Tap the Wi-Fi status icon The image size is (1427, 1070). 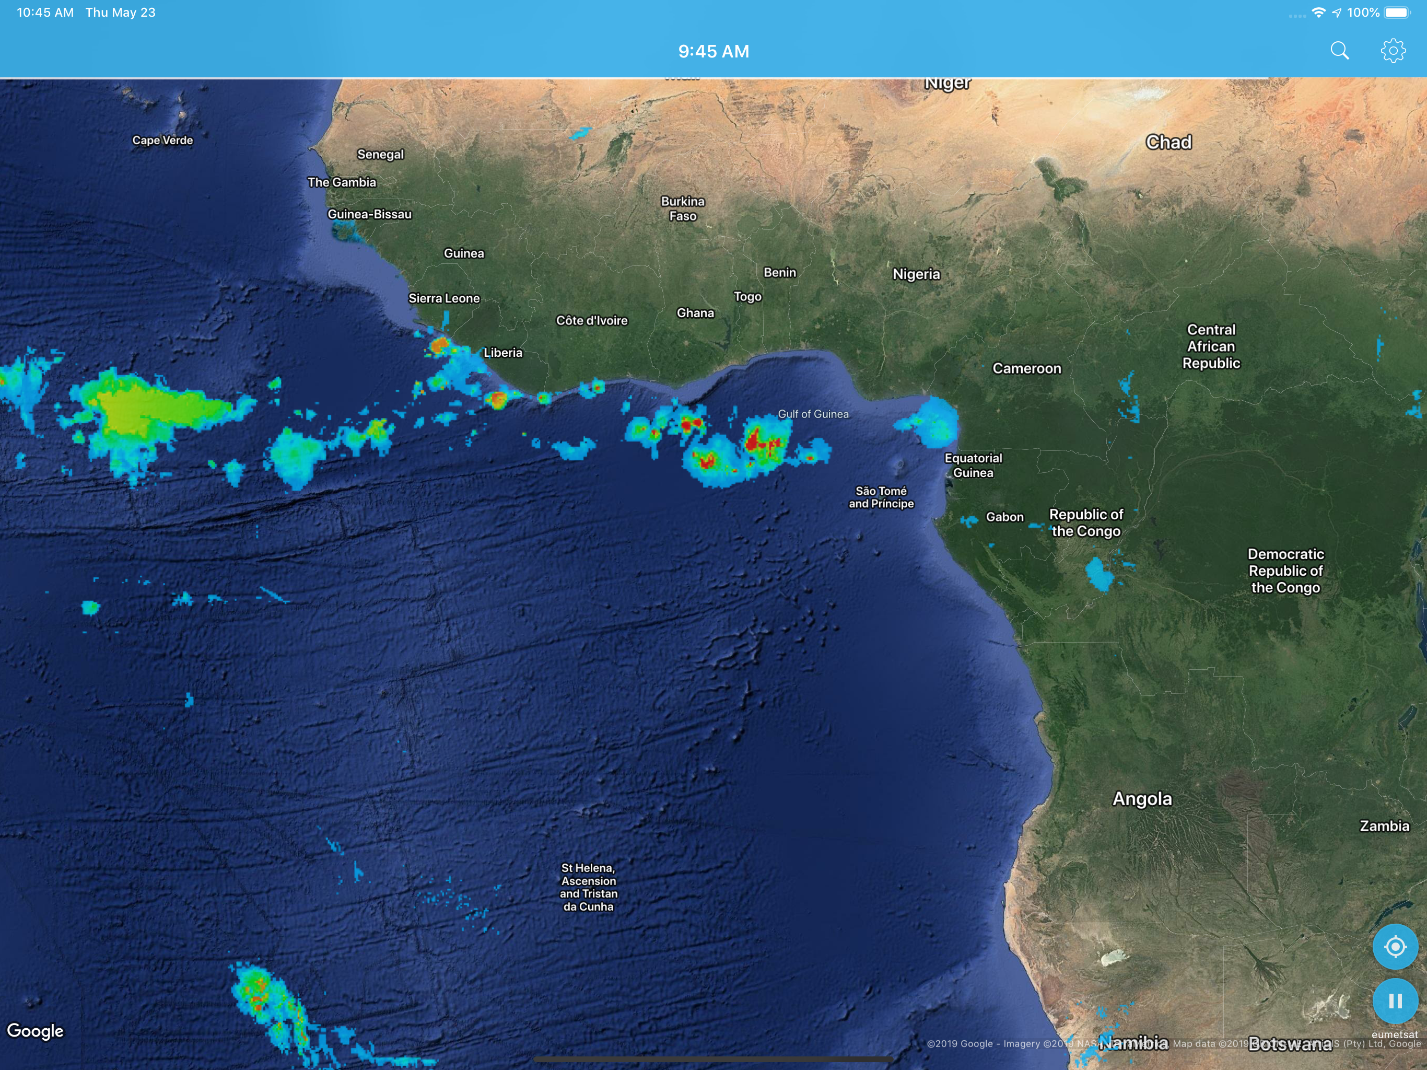pyautogui.click(x=1319, y=12)
